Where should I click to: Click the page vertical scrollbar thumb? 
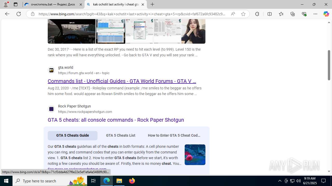(x=329, y=65)
